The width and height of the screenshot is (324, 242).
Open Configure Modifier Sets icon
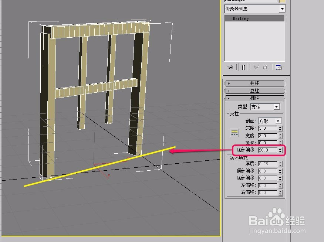click(279, 67)
